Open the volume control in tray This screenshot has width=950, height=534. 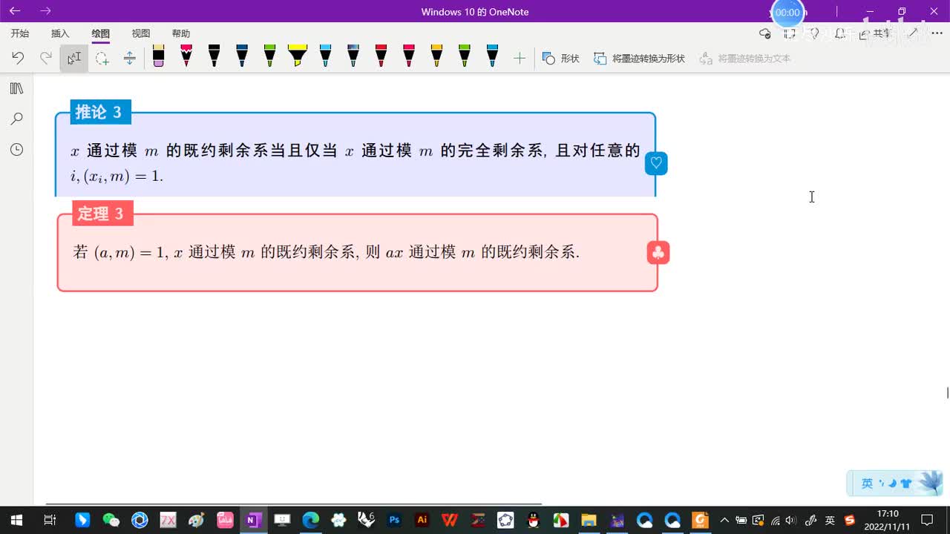791,520
